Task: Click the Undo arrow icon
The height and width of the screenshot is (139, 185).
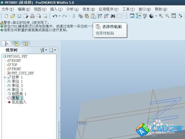Action: tap(55, 16)
